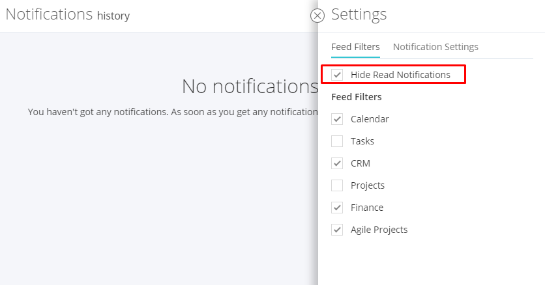Click the Tasks label text

coord(362,141)
